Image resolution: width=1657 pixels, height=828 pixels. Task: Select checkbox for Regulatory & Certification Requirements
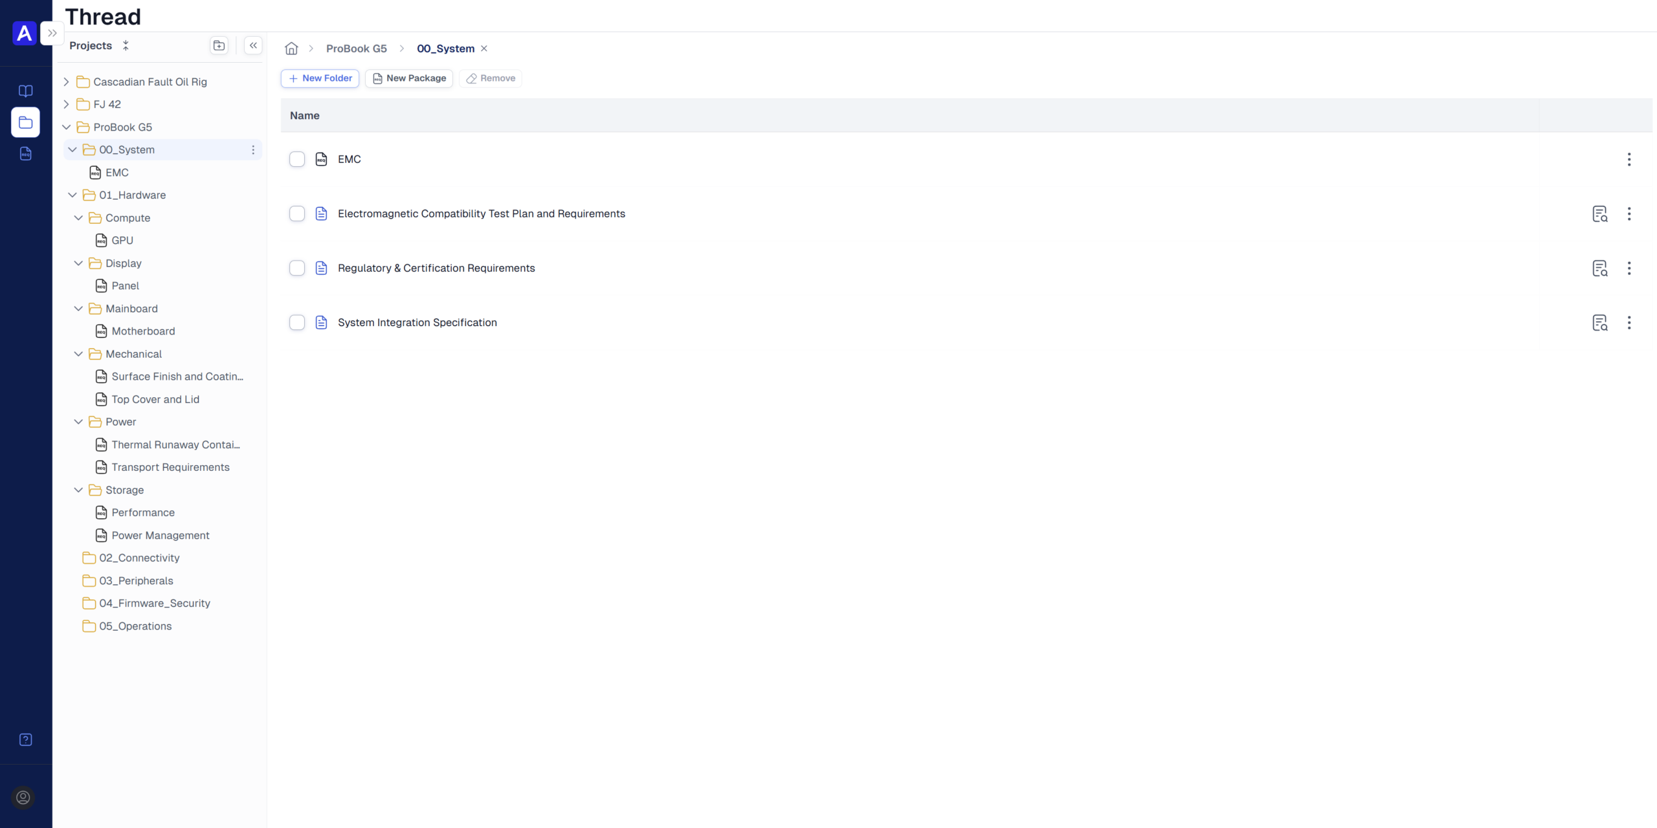click(x=296, y=268)
